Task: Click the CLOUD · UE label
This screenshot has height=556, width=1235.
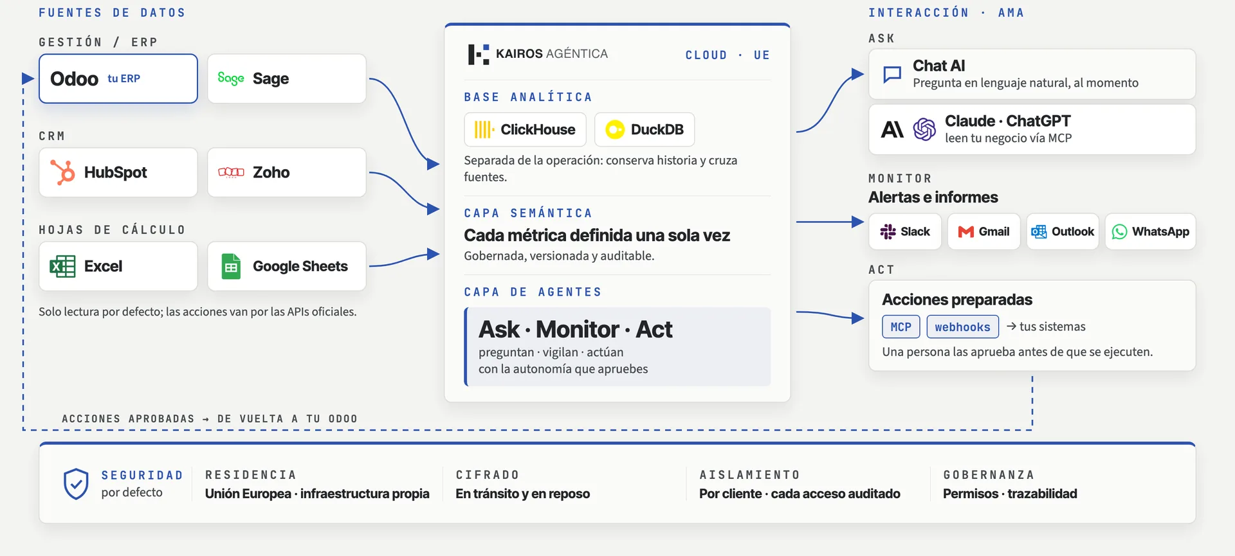Action: coord(727,55)
